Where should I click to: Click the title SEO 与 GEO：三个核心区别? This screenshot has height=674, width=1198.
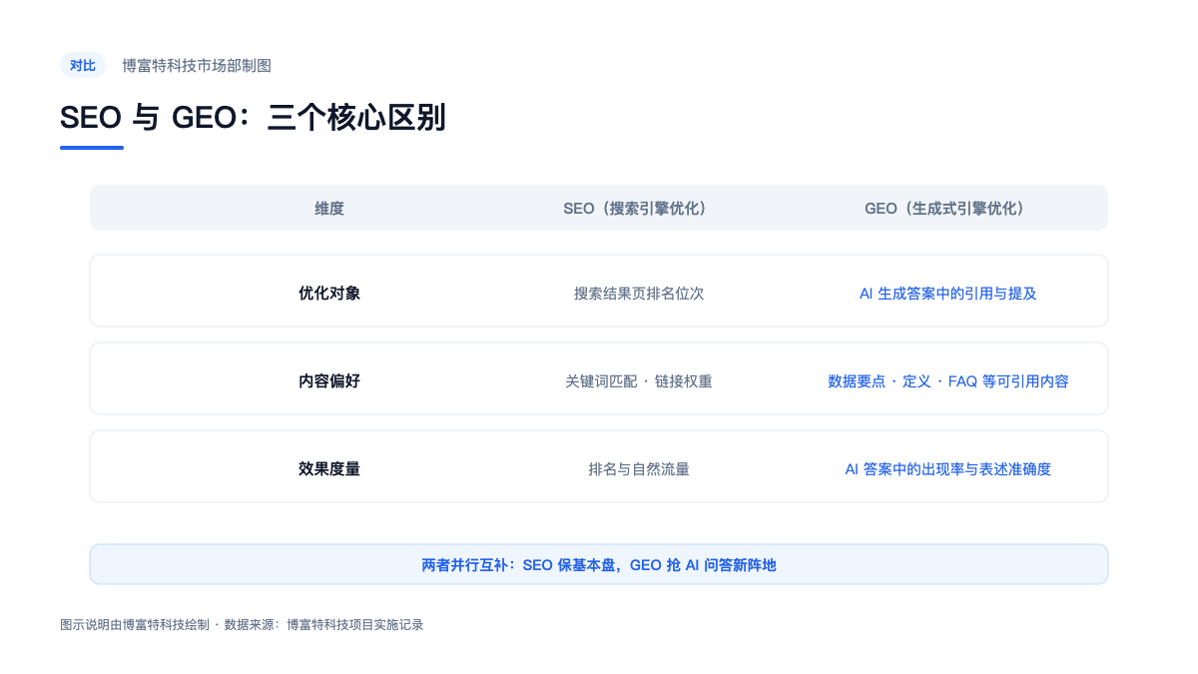point(253,118)
